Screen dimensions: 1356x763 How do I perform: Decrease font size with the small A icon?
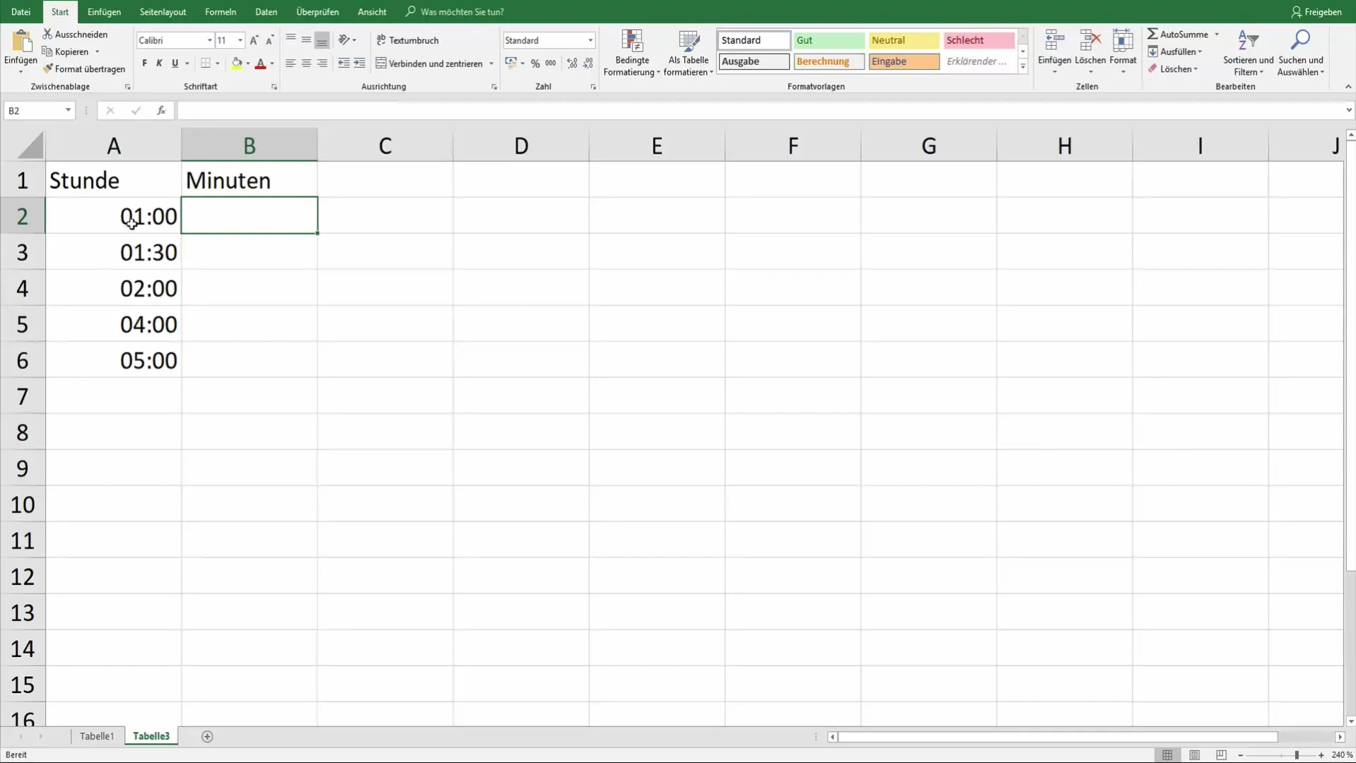point(269,40)
